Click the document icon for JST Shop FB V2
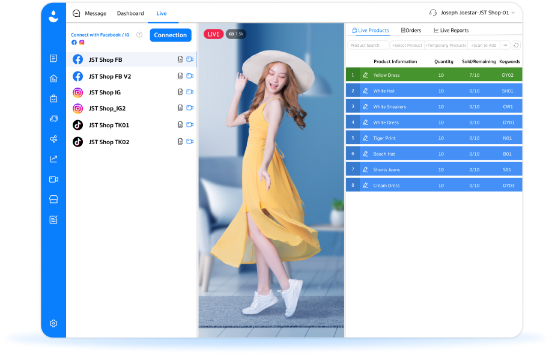Screen dimensions: 552x355 180,76
